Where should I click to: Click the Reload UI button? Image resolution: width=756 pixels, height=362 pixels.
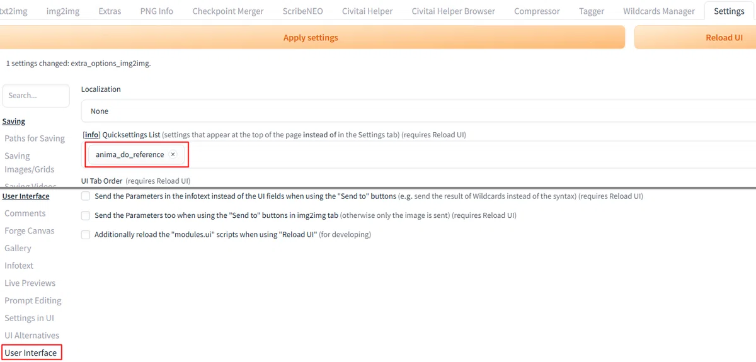(x=696, y=38)
